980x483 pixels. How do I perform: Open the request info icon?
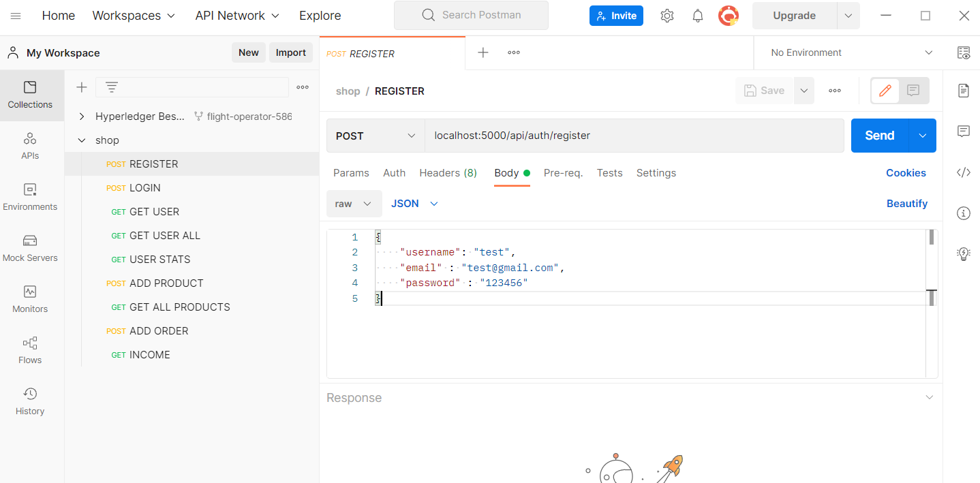[963, 213]
